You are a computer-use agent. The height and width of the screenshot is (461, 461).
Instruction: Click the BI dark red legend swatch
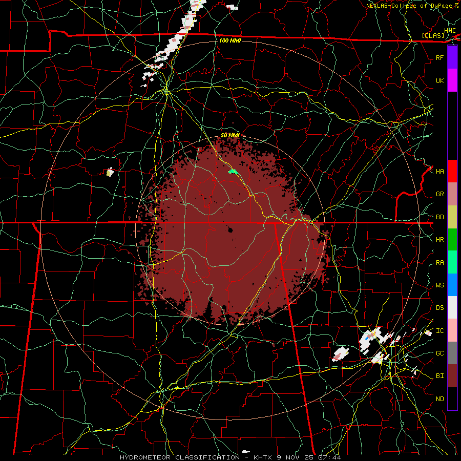(452, 376)
